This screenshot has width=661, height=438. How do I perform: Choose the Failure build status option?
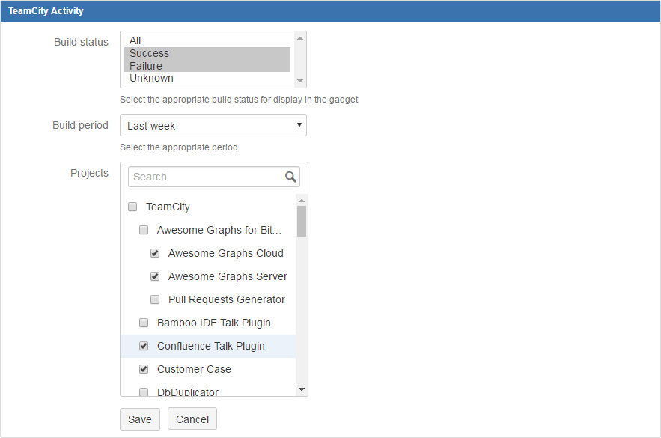[x=146, y=66]
